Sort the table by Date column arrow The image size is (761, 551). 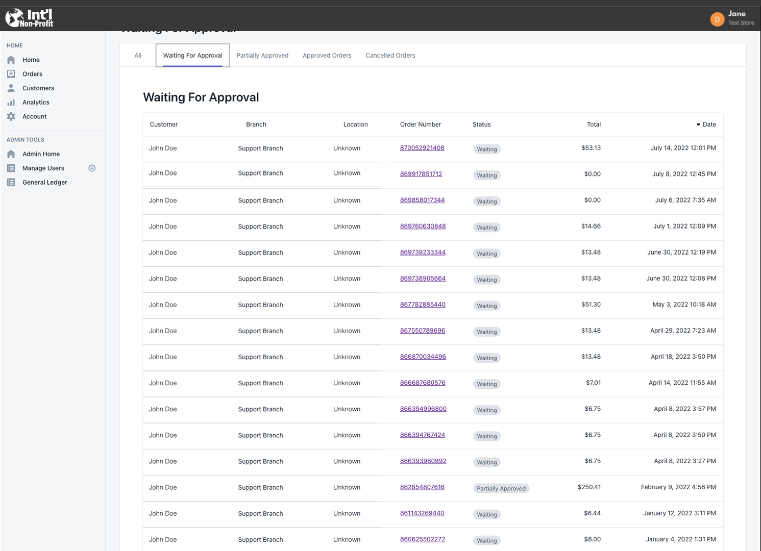[x=698, y=124]
